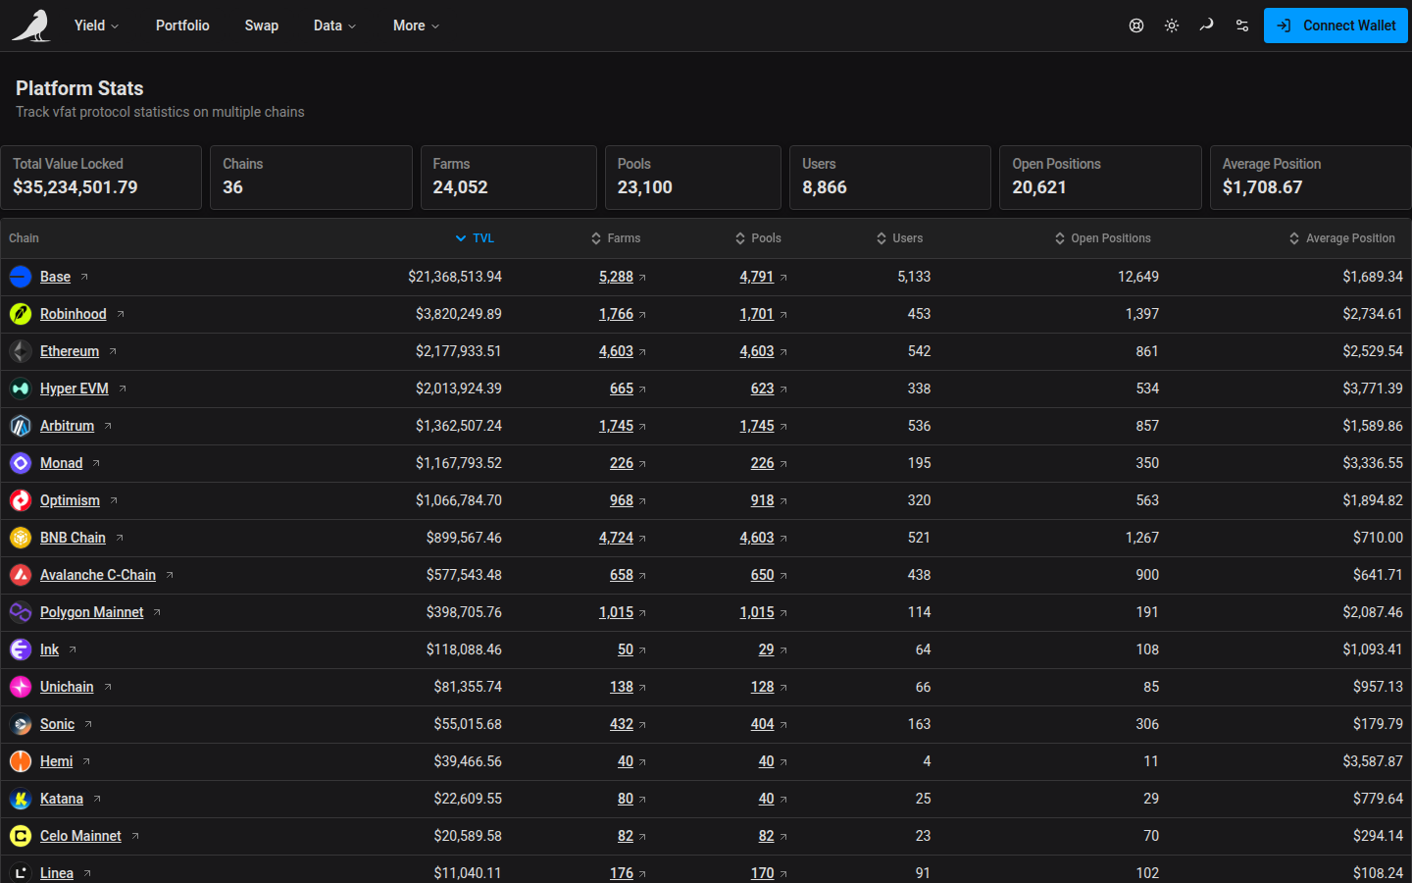Click the Connect Wallet button

1336,26
